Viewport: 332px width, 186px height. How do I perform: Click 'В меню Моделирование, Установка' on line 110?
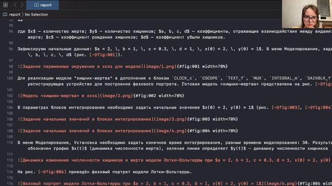[x=57, y=143]
